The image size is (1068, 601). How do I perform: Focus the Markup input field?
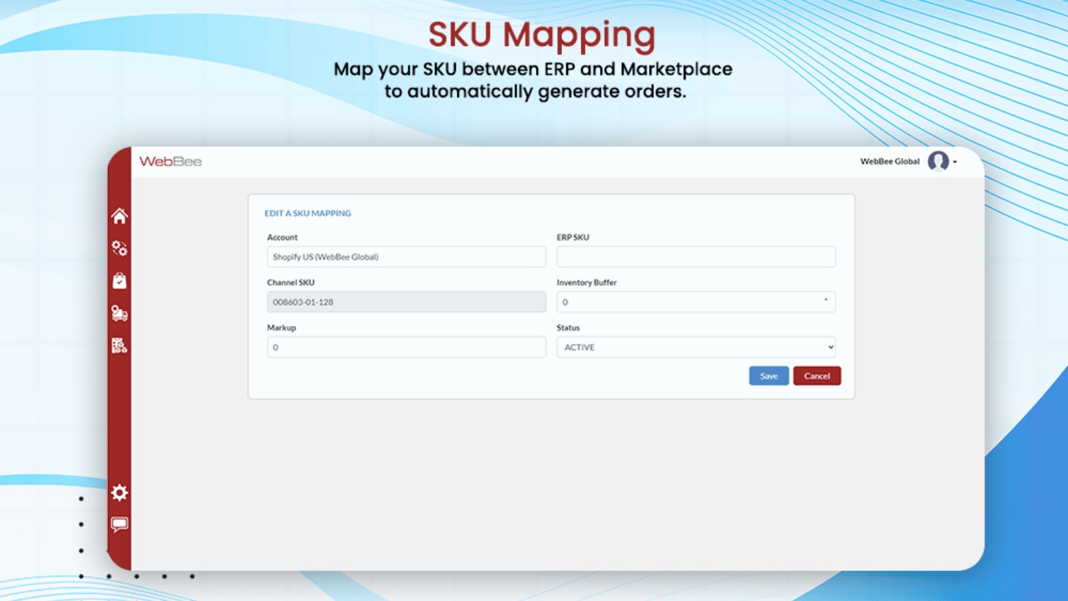click(407, 347)
